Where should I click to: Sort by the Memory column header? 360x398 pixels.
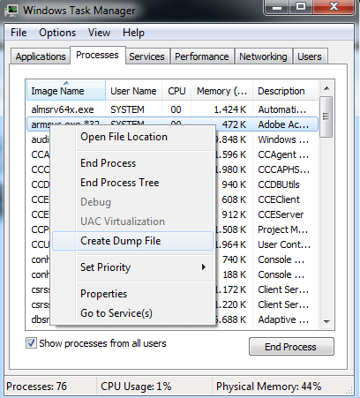(221, 91)
